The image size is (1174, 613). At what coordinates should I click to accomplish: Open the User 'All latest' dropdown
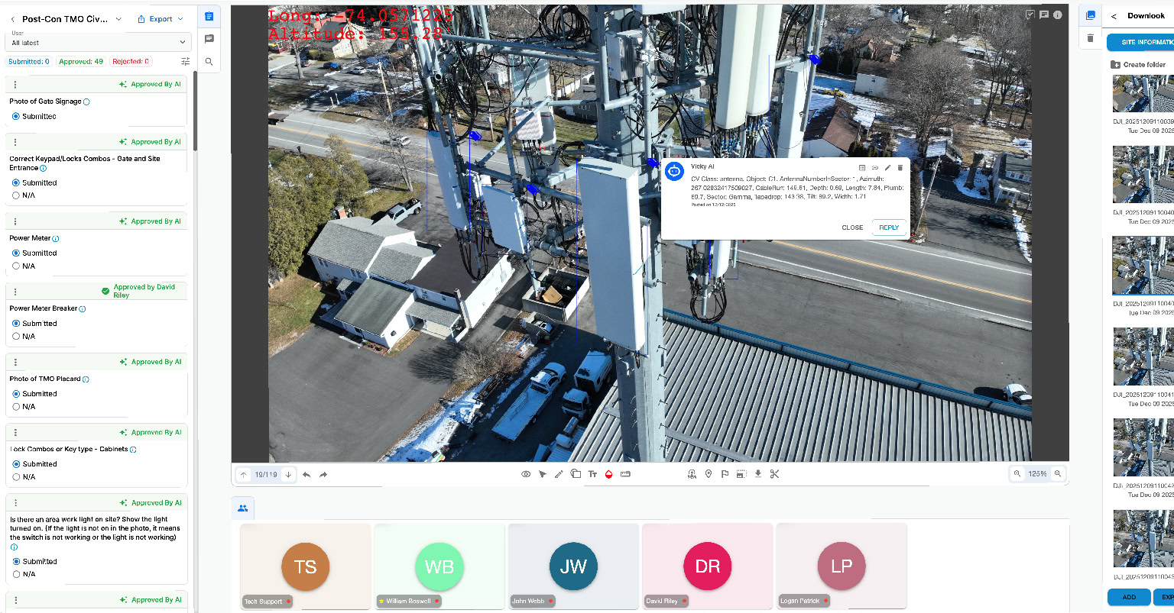97,43
